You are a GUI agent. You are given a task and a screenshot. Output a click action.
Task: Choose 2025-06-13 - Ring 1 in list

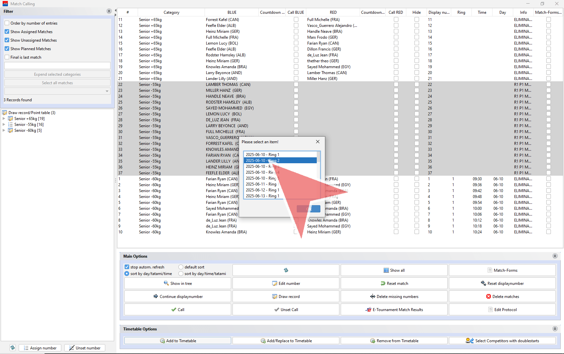262,196
